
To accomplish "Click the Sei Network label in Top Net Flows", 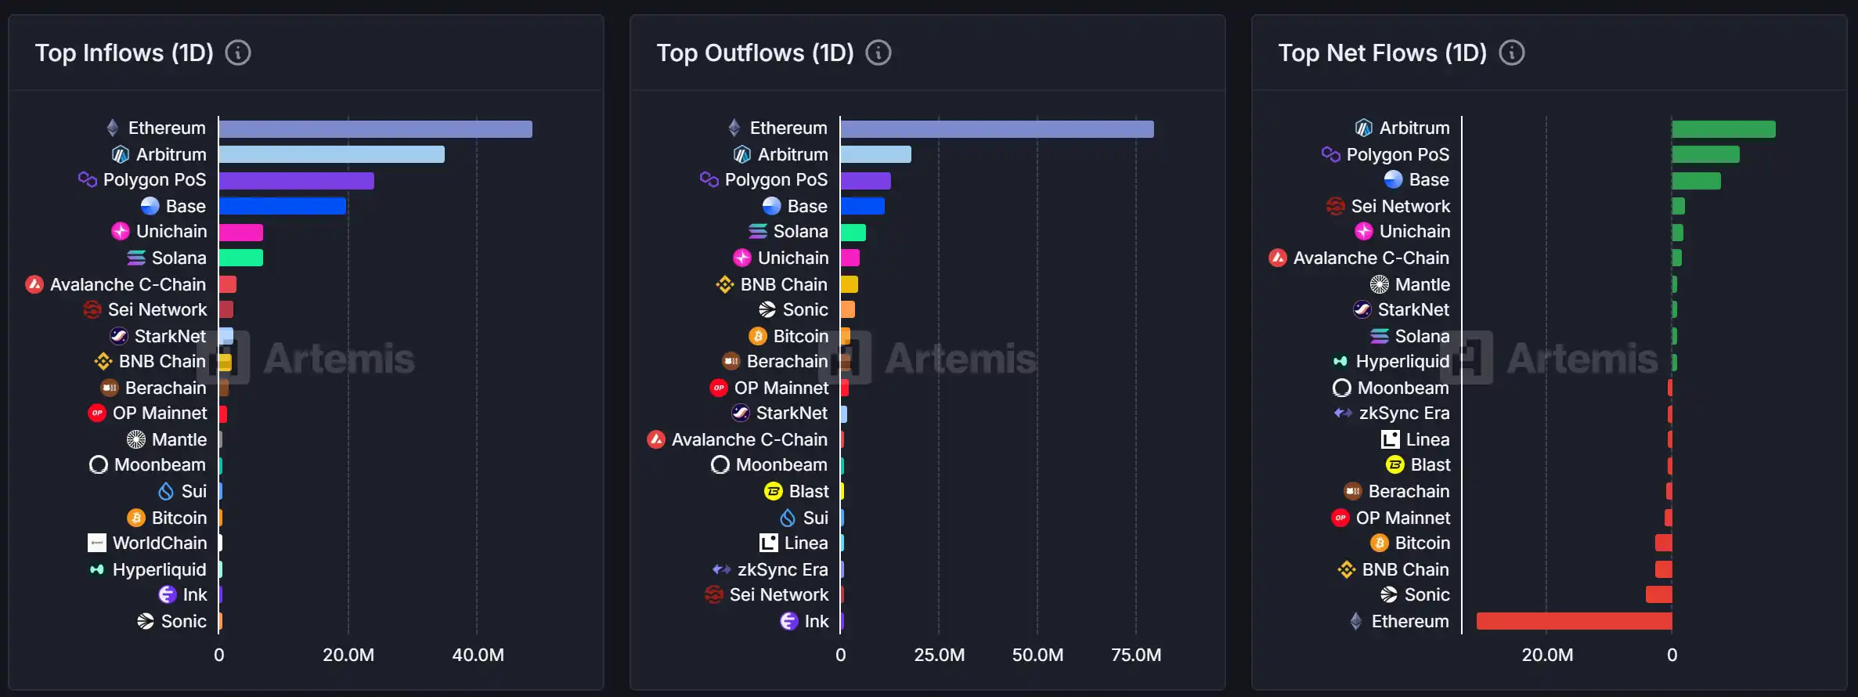I will coord(1401,206).
